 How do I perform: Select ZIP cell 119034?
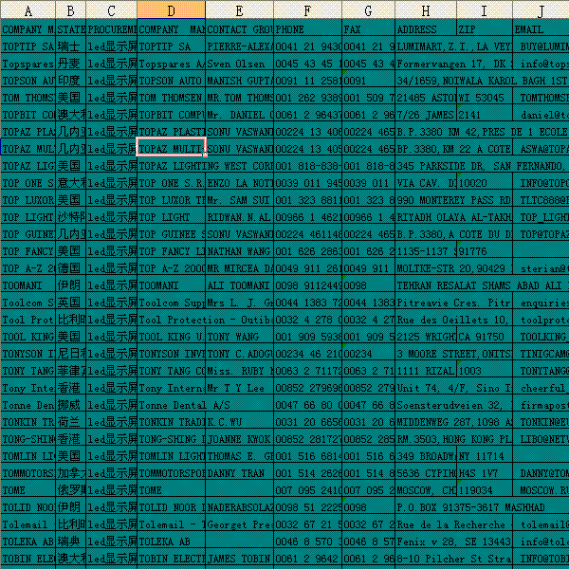pyautogui.click(x=485, y=490)
